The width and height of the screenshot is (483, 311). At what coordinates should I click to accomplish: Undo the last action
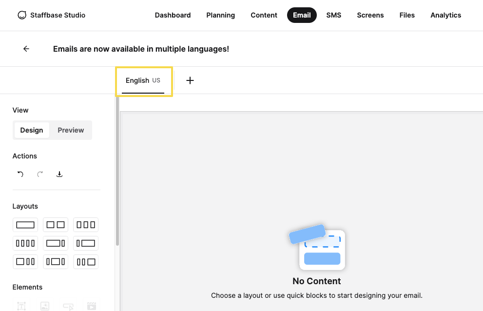click(x=20, y=174)
